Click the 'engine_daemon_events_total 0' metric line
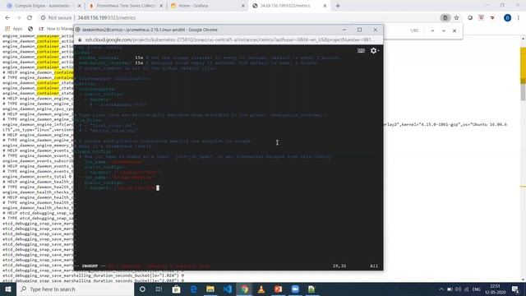Viewport: 526px width, 296px height. [x=37, y=177]
